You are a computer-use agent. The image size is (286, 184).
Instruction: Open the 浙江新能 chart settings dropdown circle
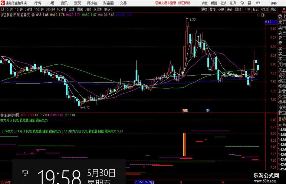tap(33, 15)
